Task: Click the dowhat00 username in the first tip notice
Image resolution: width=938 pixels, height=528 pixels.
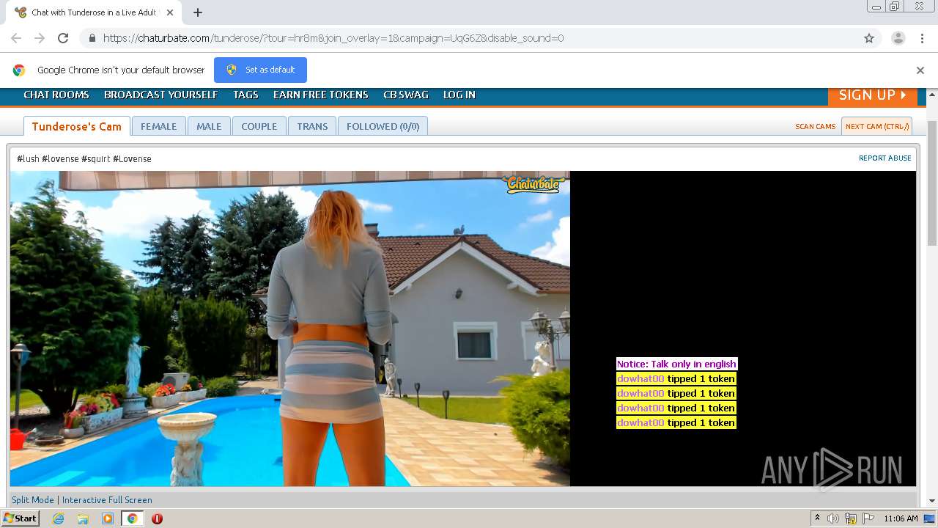Action: click(640, 378)
